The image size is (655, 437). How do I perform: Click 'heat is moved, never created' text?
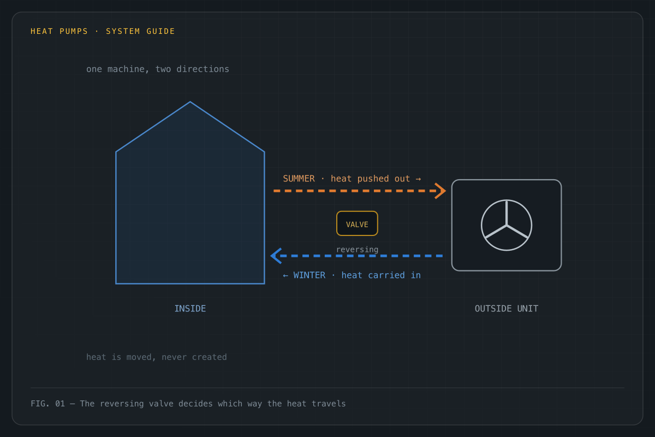[157, 357]
